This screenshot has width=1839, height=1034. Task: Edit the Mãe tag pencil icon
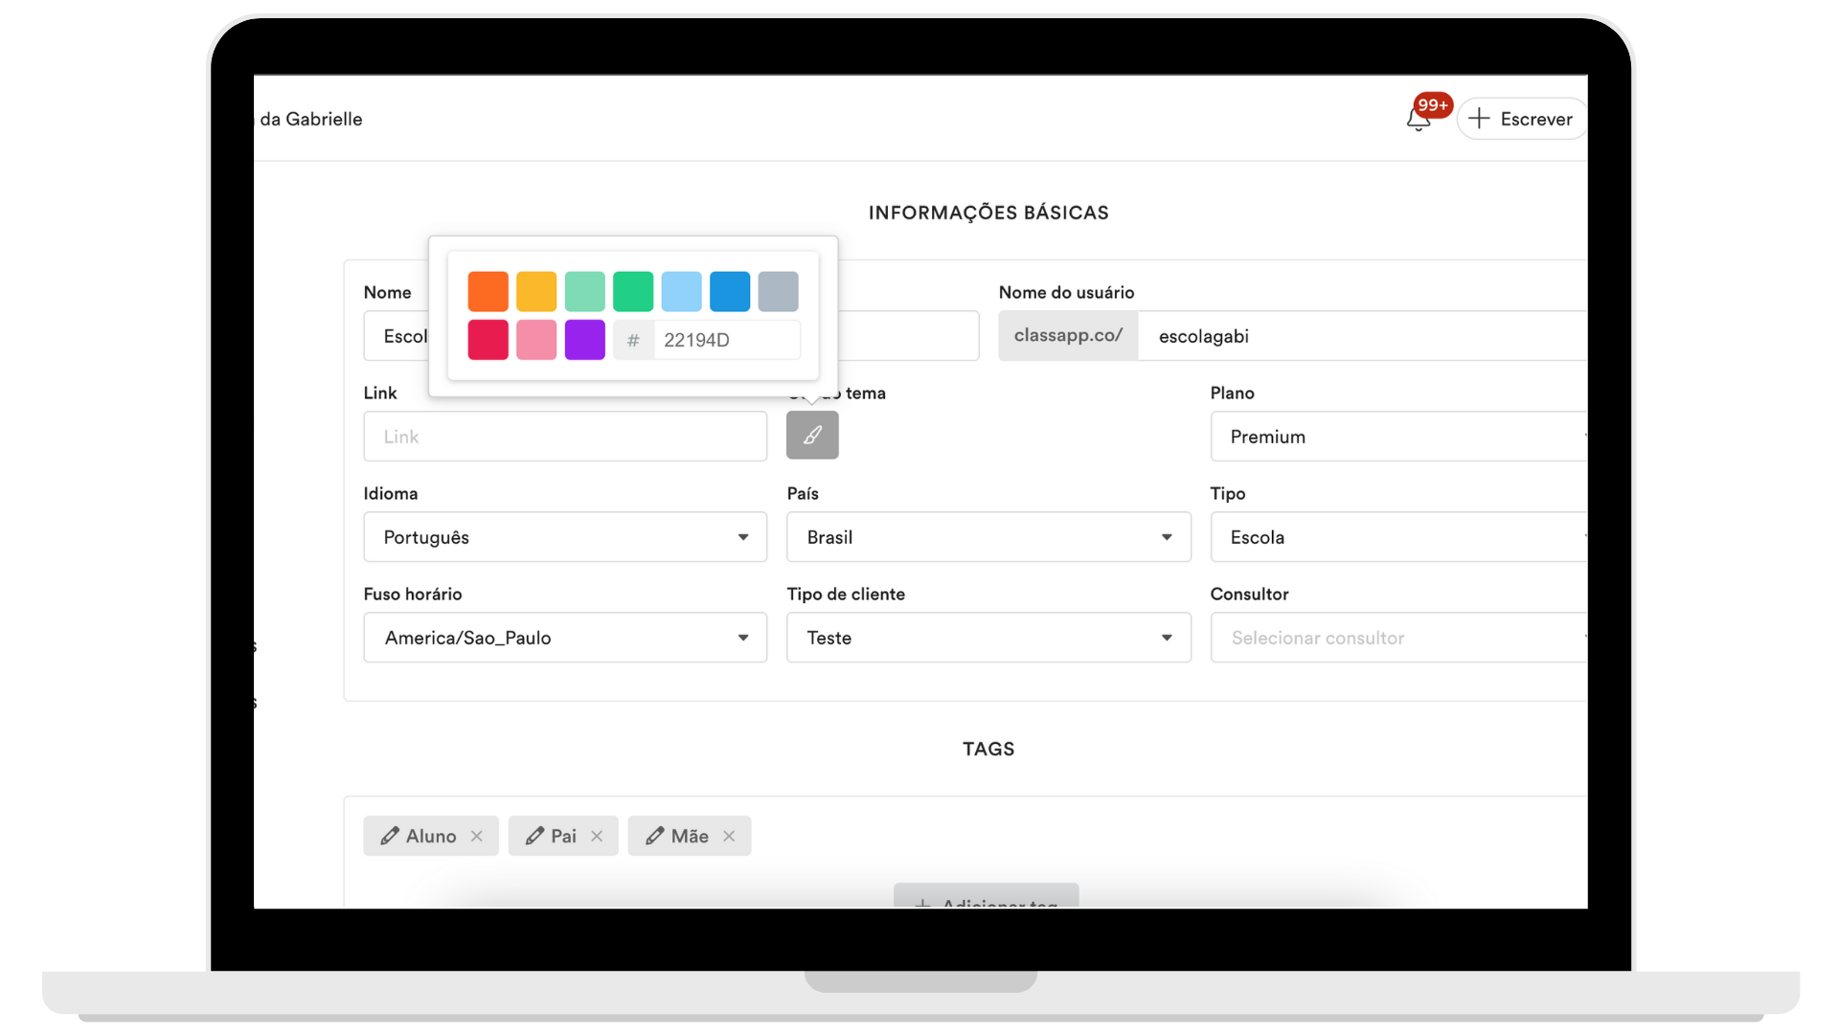654,836
